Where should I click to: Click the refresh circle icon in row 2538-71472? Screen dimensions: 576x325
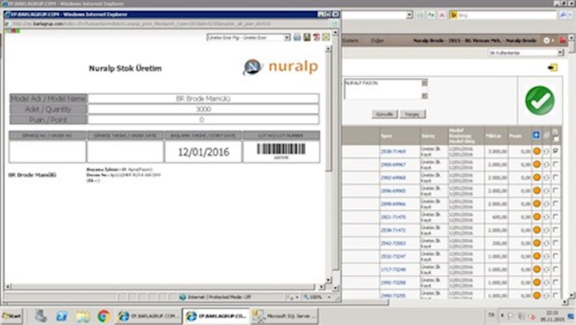(546, 230)
